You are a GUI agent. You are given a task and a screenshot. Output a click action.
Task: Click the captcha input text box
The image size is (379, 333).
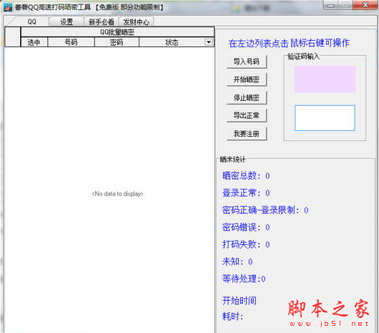click(325, 118)
